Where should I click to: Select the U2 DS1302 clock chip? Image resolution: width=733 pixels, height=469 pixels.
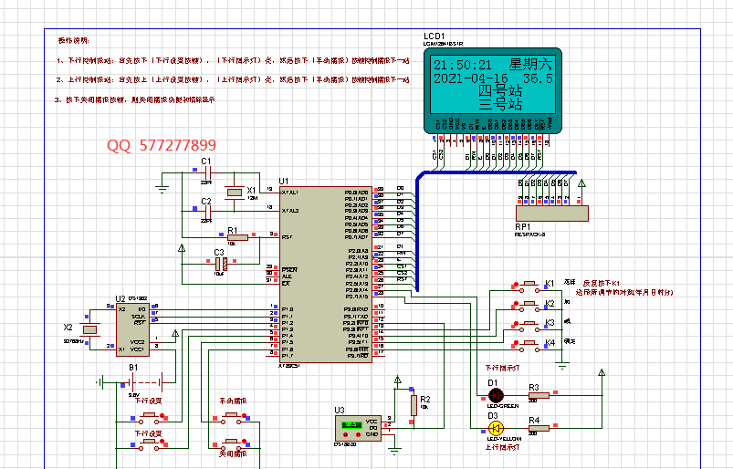(x=132, y=329)
